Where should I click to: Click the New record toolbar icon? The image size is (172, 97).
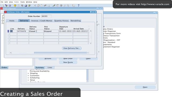pos(3,5)
